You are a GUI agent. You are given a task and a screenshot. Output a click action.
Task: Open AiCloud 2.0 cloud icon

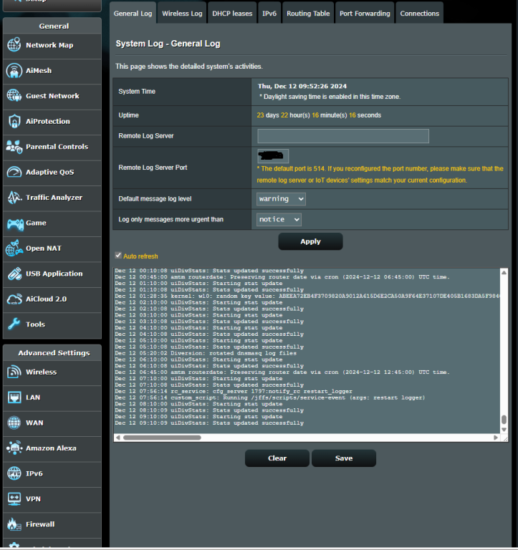coord(14,299)
